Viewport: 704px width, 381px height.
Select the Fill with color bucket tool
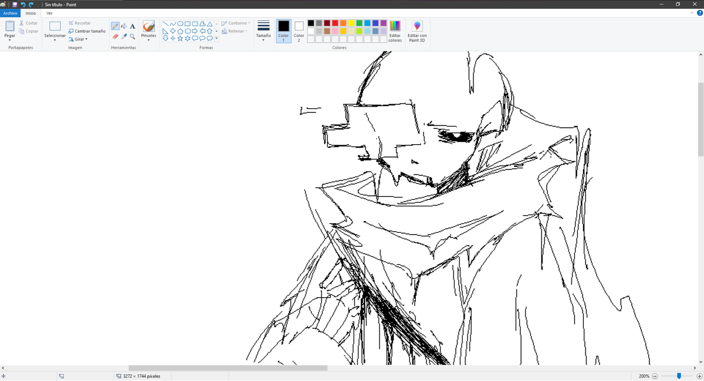click(x=124, y=26)
